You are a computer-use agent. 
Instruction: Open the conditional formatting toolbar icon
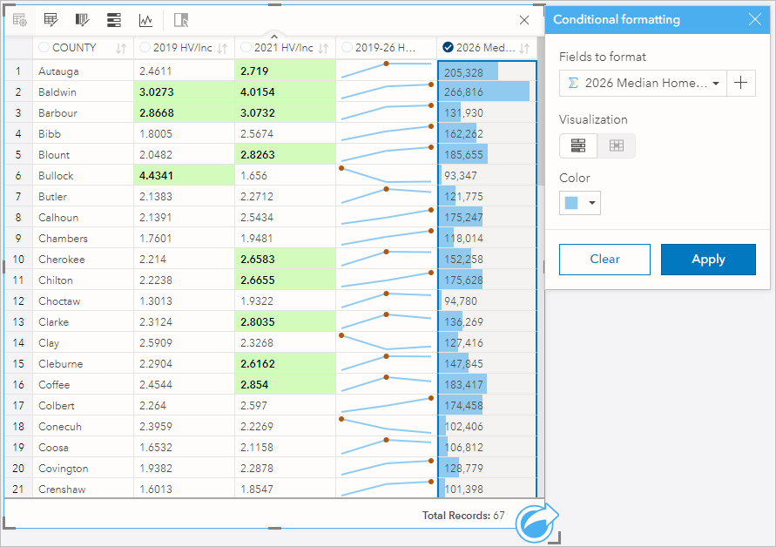[x=81, y=19]
